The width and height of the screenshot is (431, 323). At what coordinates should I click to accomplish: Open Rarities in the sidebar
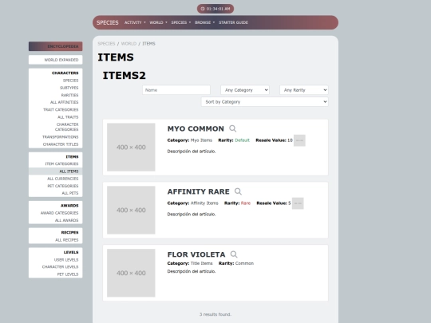tap(69, 95)
